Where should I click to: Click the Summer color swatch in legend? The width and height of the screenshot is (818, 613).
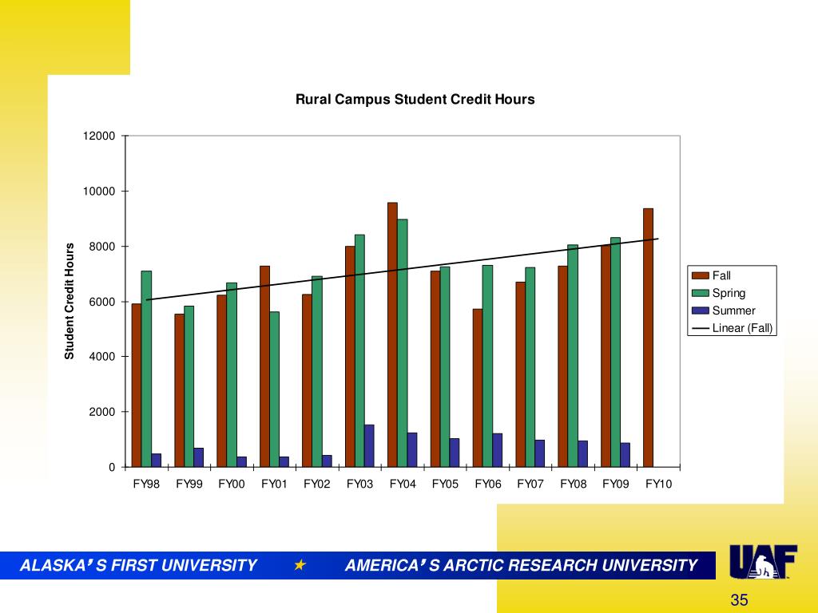pos(700,310)
